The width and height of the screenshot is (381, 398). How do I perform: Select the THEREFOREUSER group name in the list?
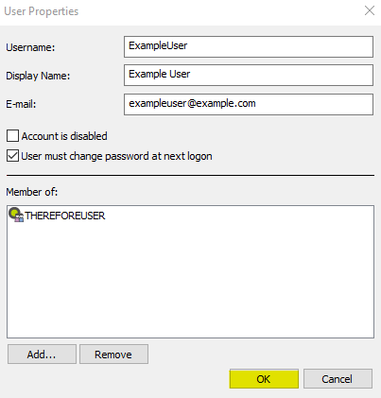point(65,216)
